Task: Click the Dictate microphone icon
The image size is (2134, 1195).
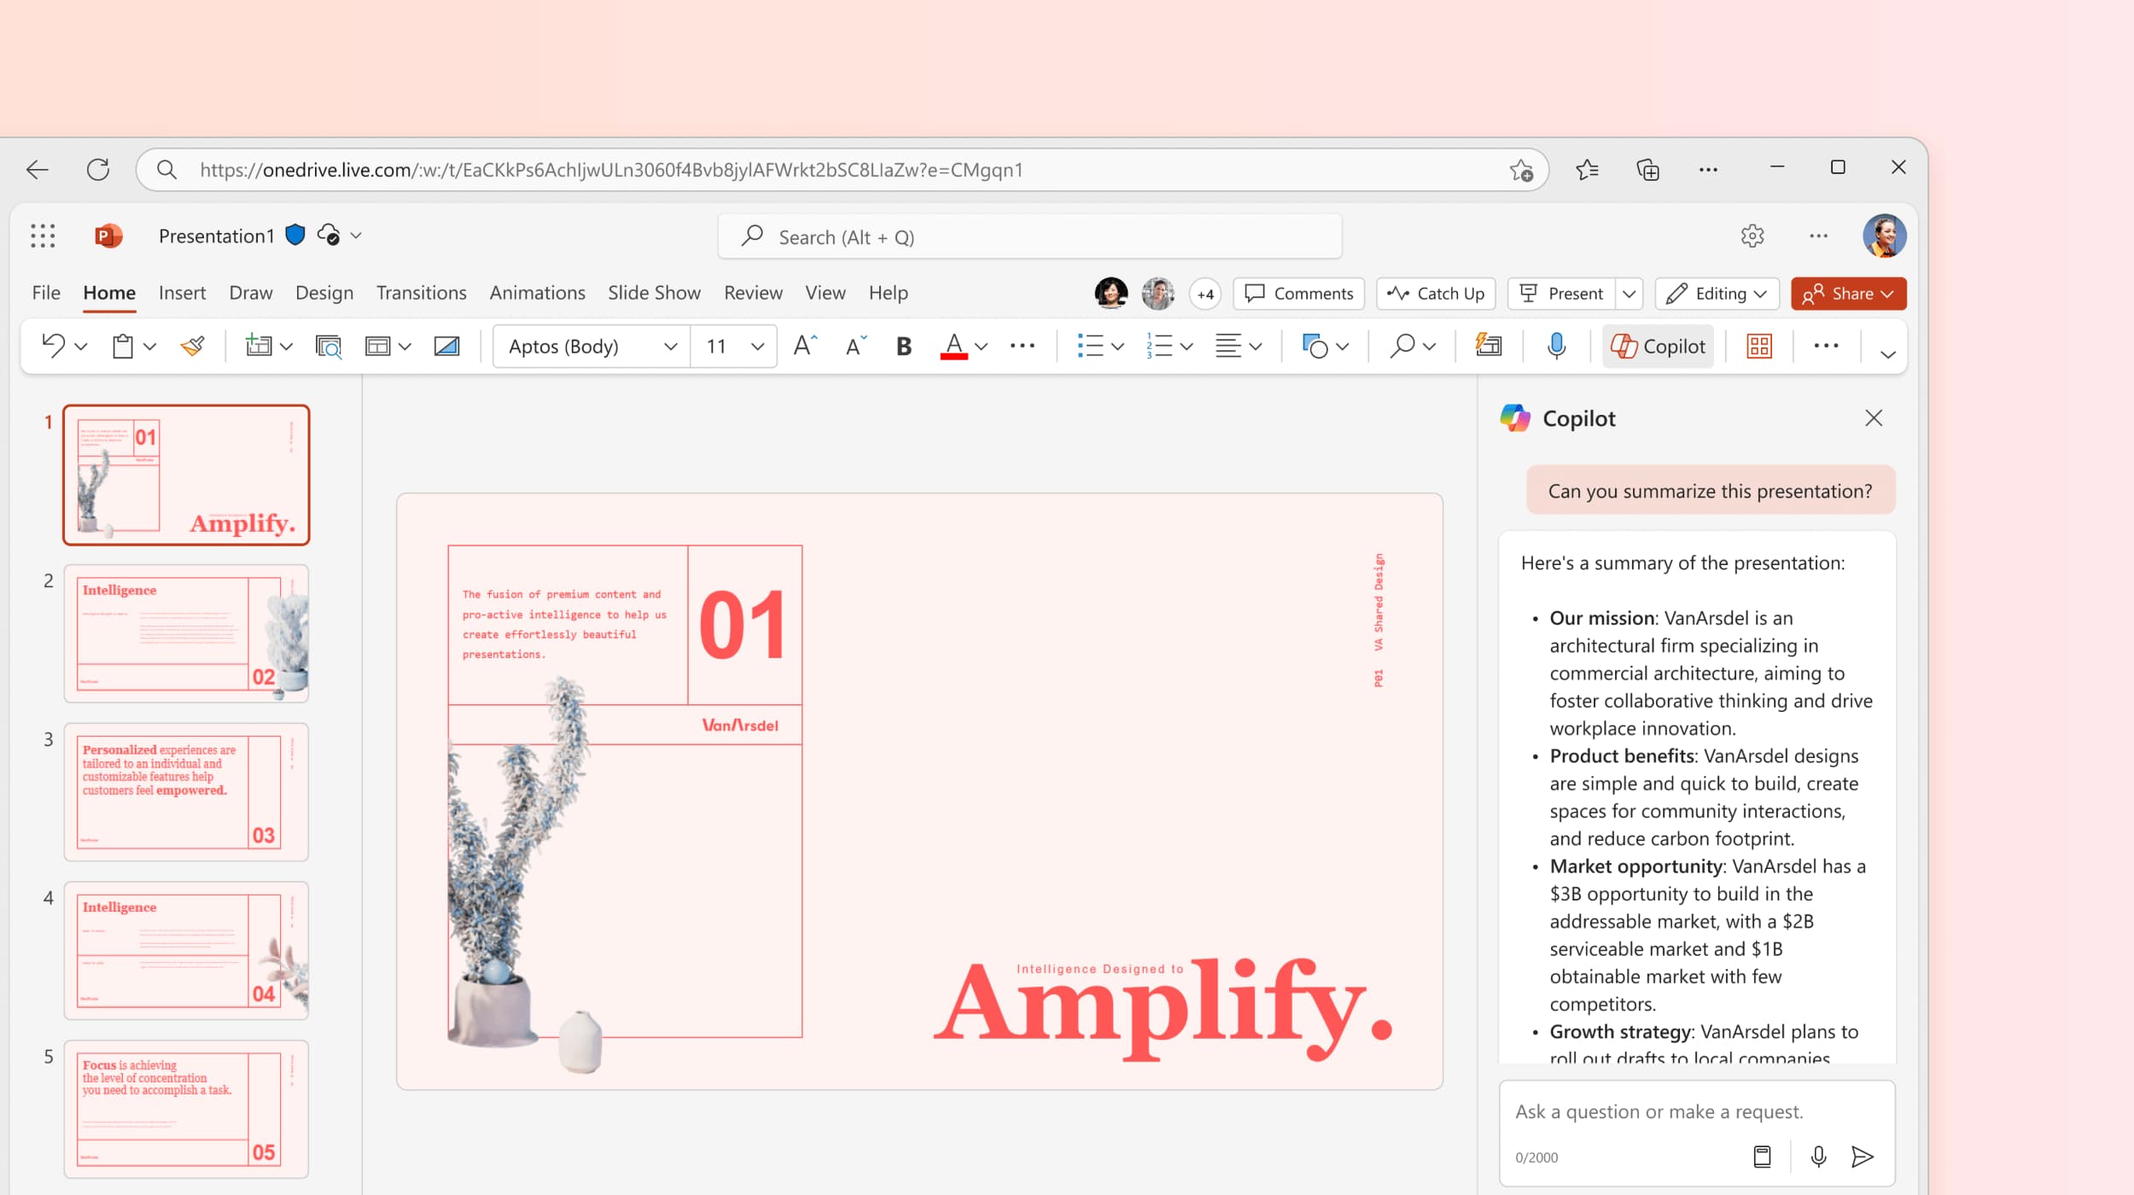Action: (x=1556, y=346)
